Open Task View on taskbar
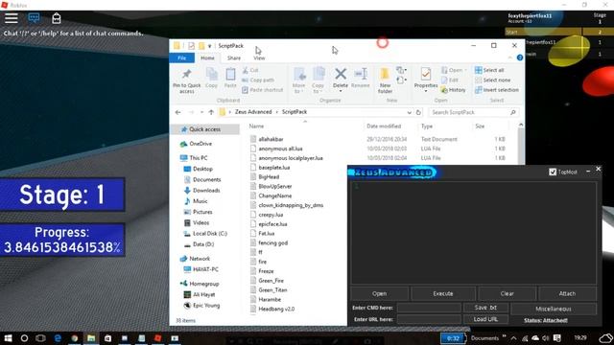 tap(40, 338)
